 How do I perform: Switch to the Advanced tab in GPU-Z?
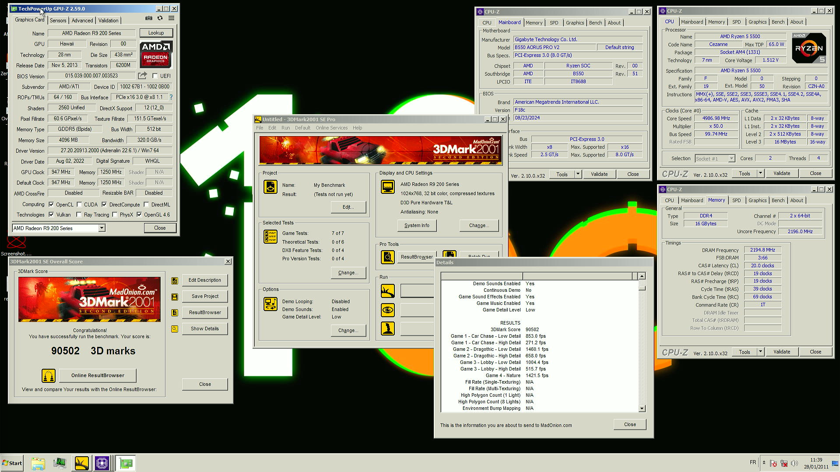point(82,21)
